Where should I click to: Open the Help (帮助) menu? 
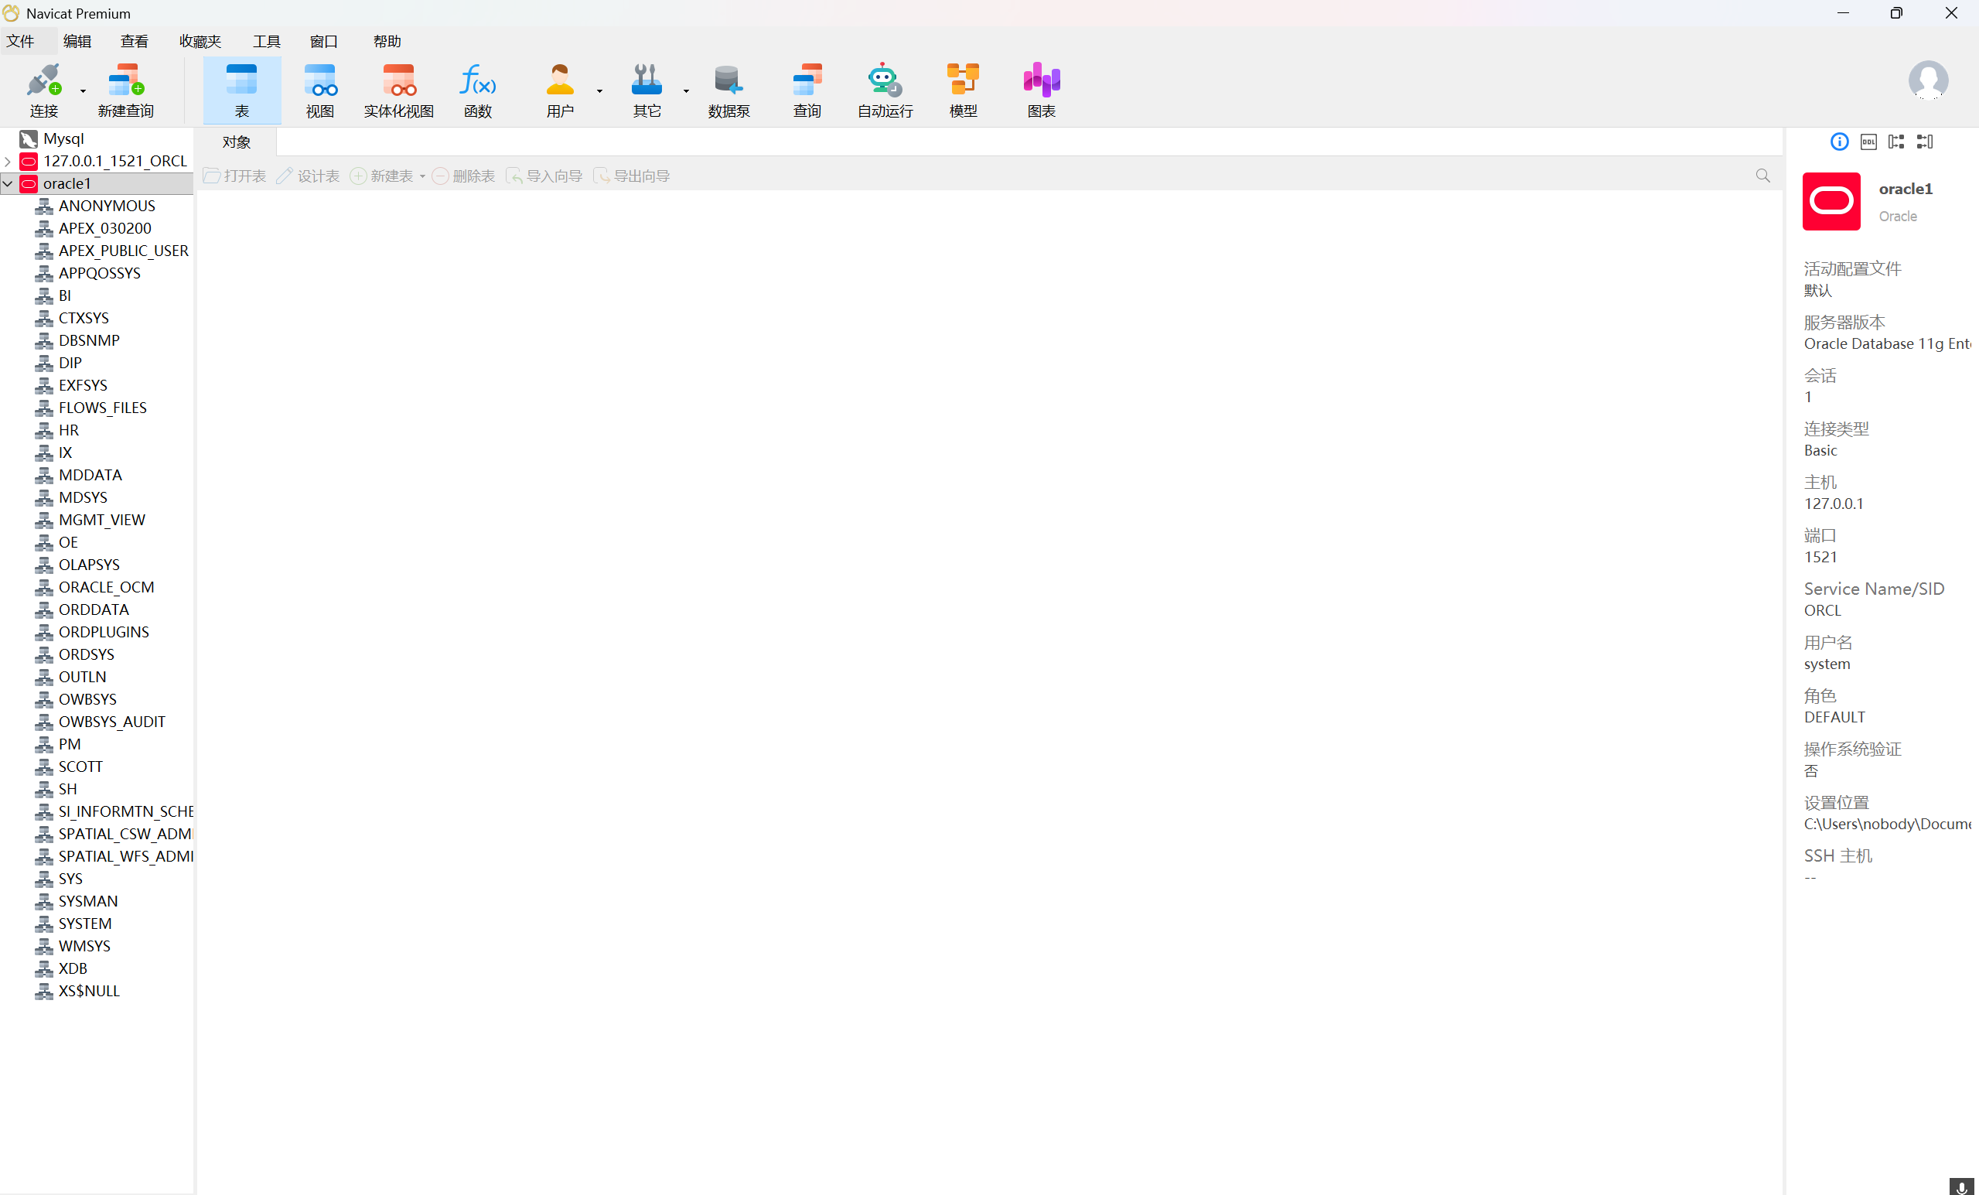(x=387, y=41)
